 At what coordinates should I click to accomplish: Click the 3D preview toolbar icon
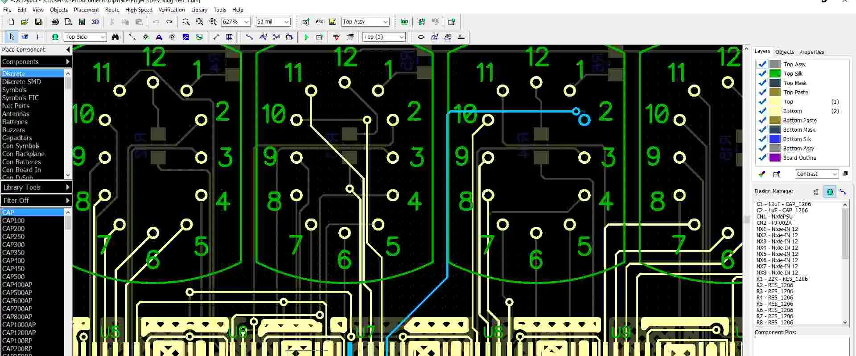click(95, 22)
